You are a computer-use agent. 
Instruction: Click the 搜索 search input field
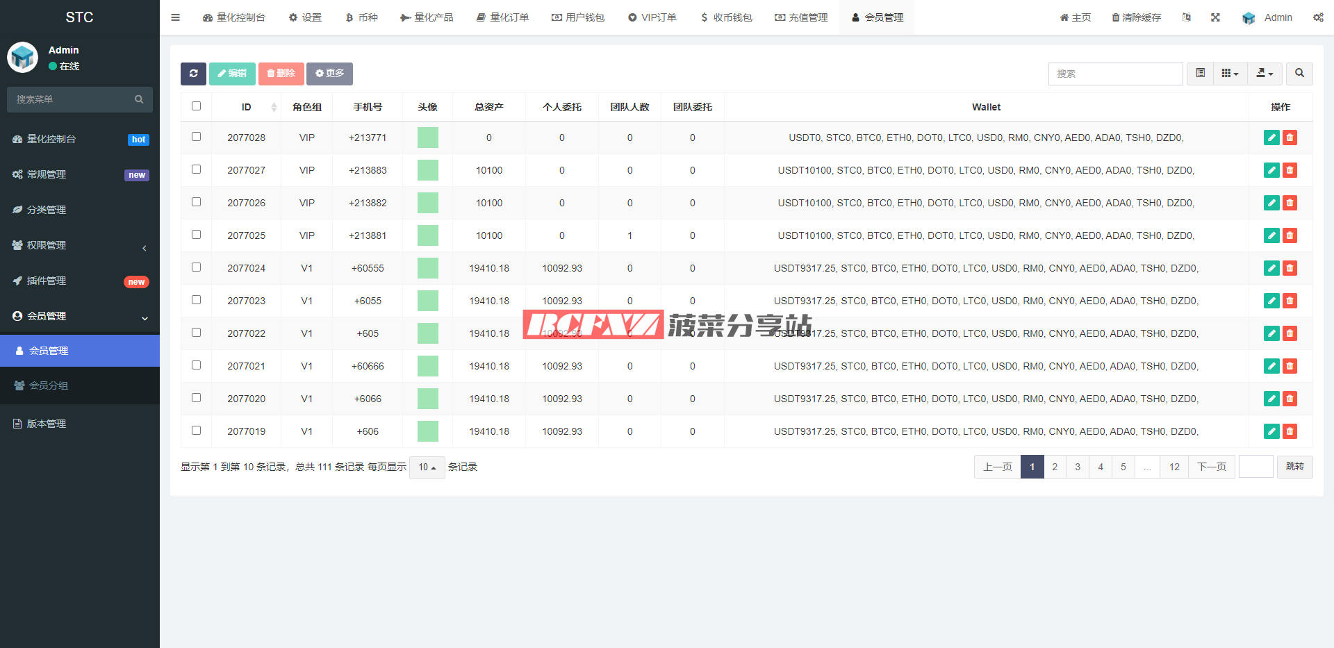pyautogui.click(x=1114, y=74)
